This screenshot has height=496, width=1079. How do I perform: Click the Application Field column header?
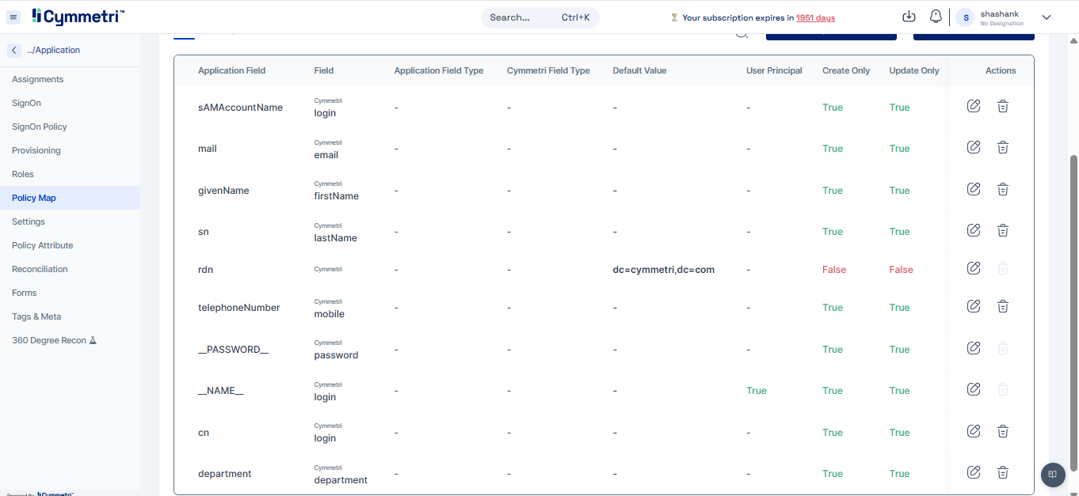click(231, 70)
